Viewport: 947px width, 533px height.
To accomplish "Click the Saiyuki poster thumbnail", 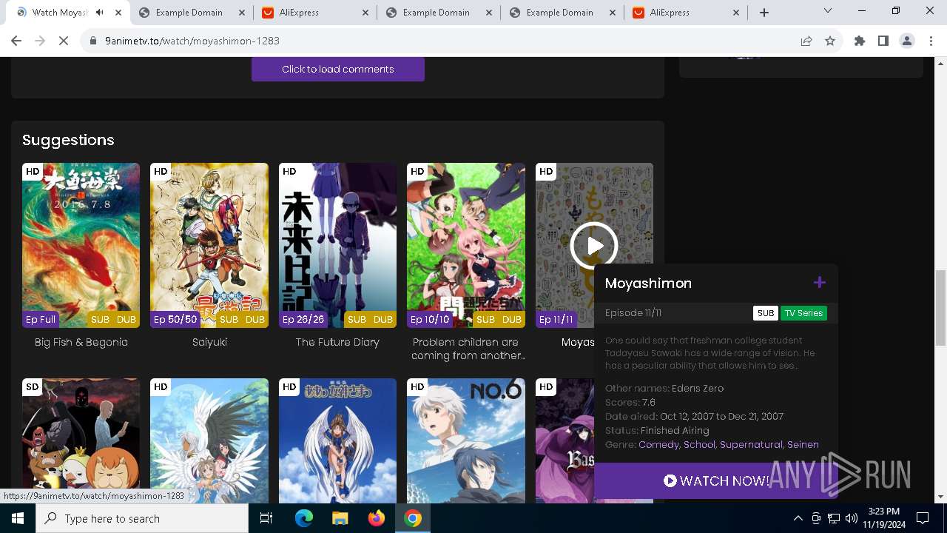I will pos(209,245).
